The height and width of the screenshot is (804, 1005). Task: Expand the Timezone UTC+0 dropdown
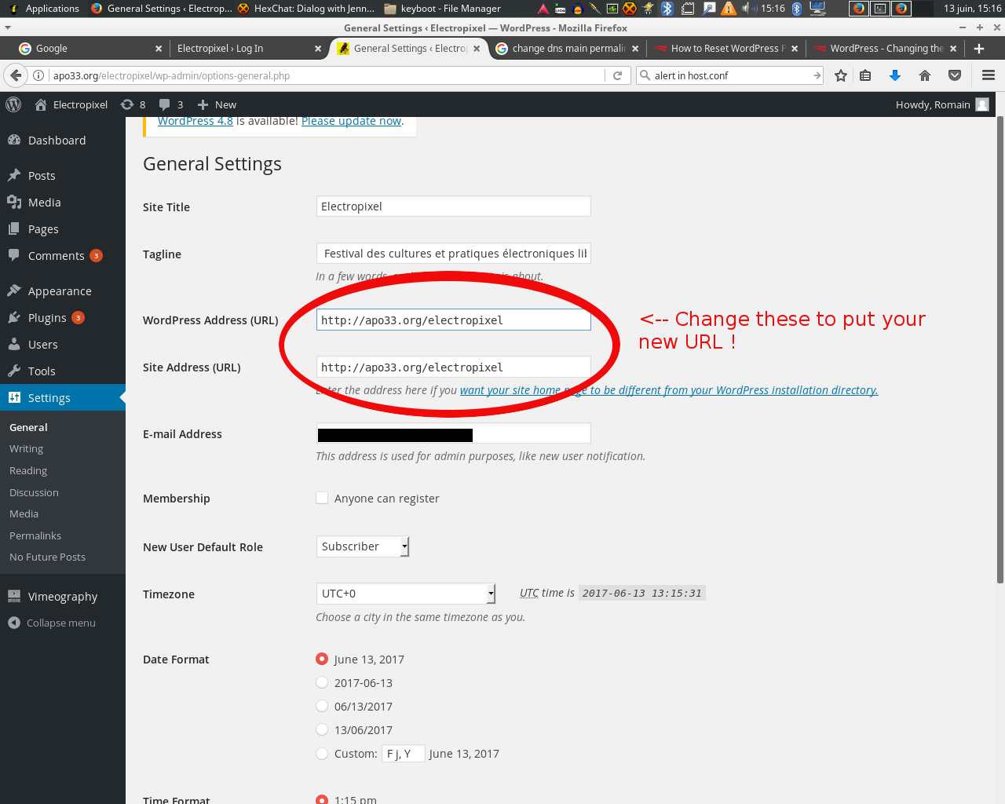click(x=405, y=594)
